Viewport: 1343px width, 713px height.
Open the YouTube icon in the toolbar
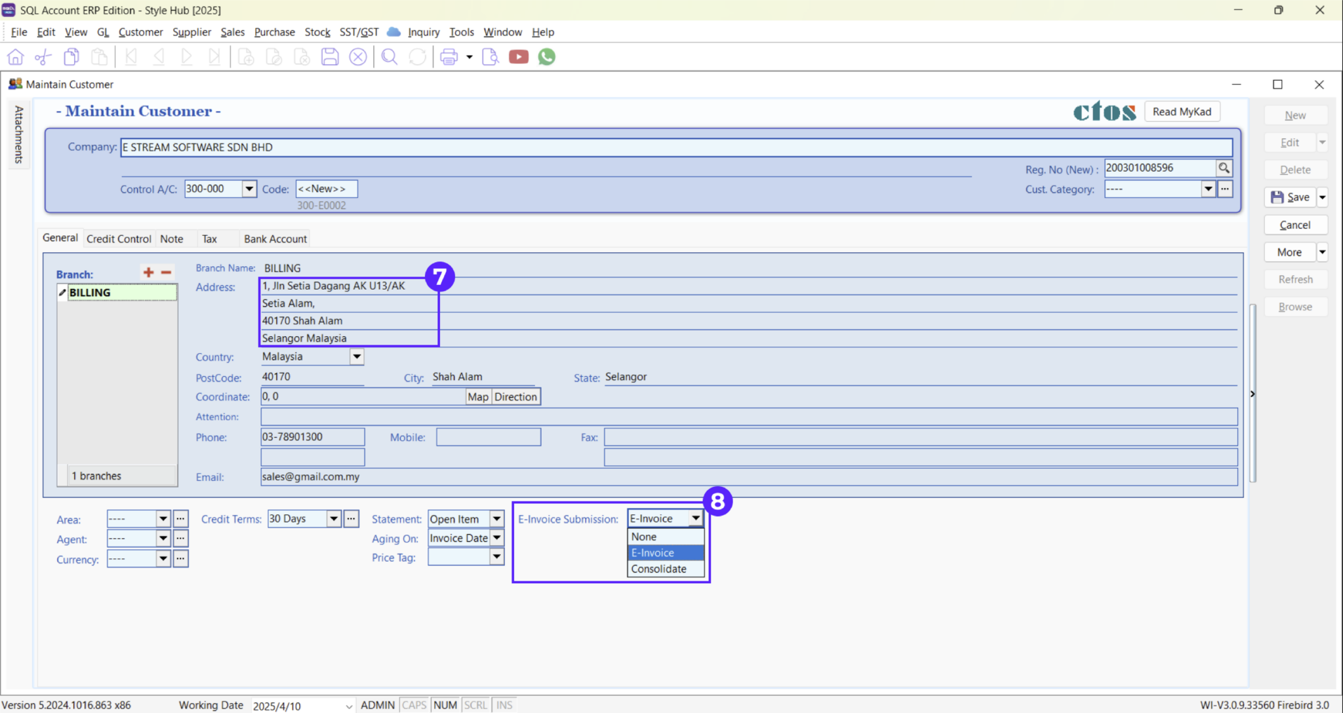pos(518,57)
